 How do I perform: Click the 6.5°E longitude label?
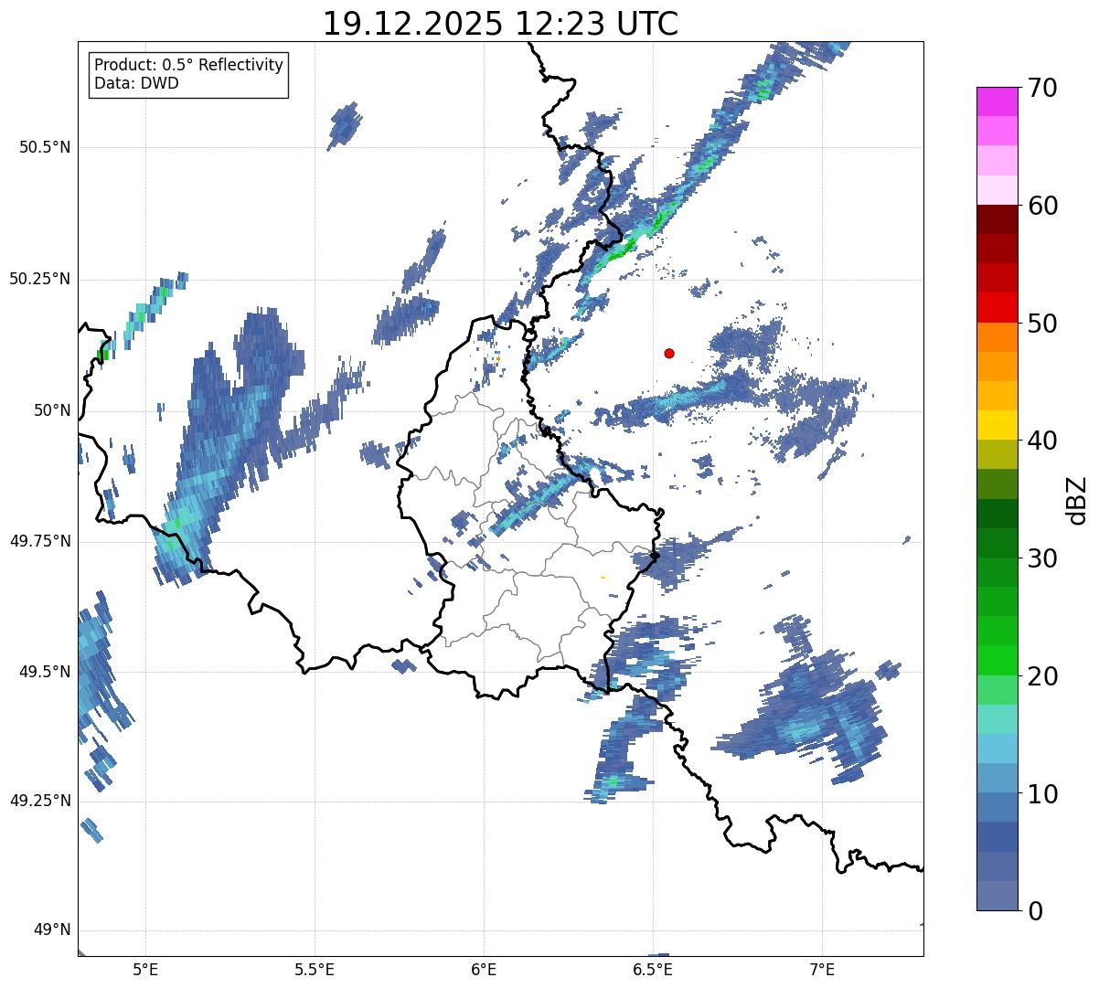654,969
